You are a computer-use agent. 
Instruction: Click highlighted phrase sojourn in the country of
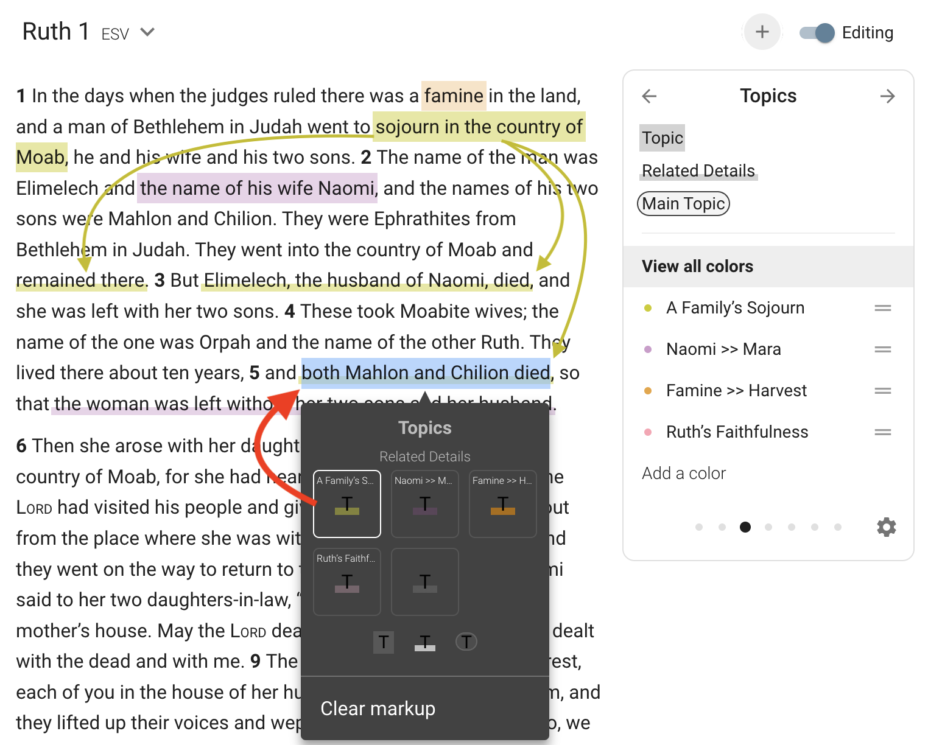click(x=479, y=127)
